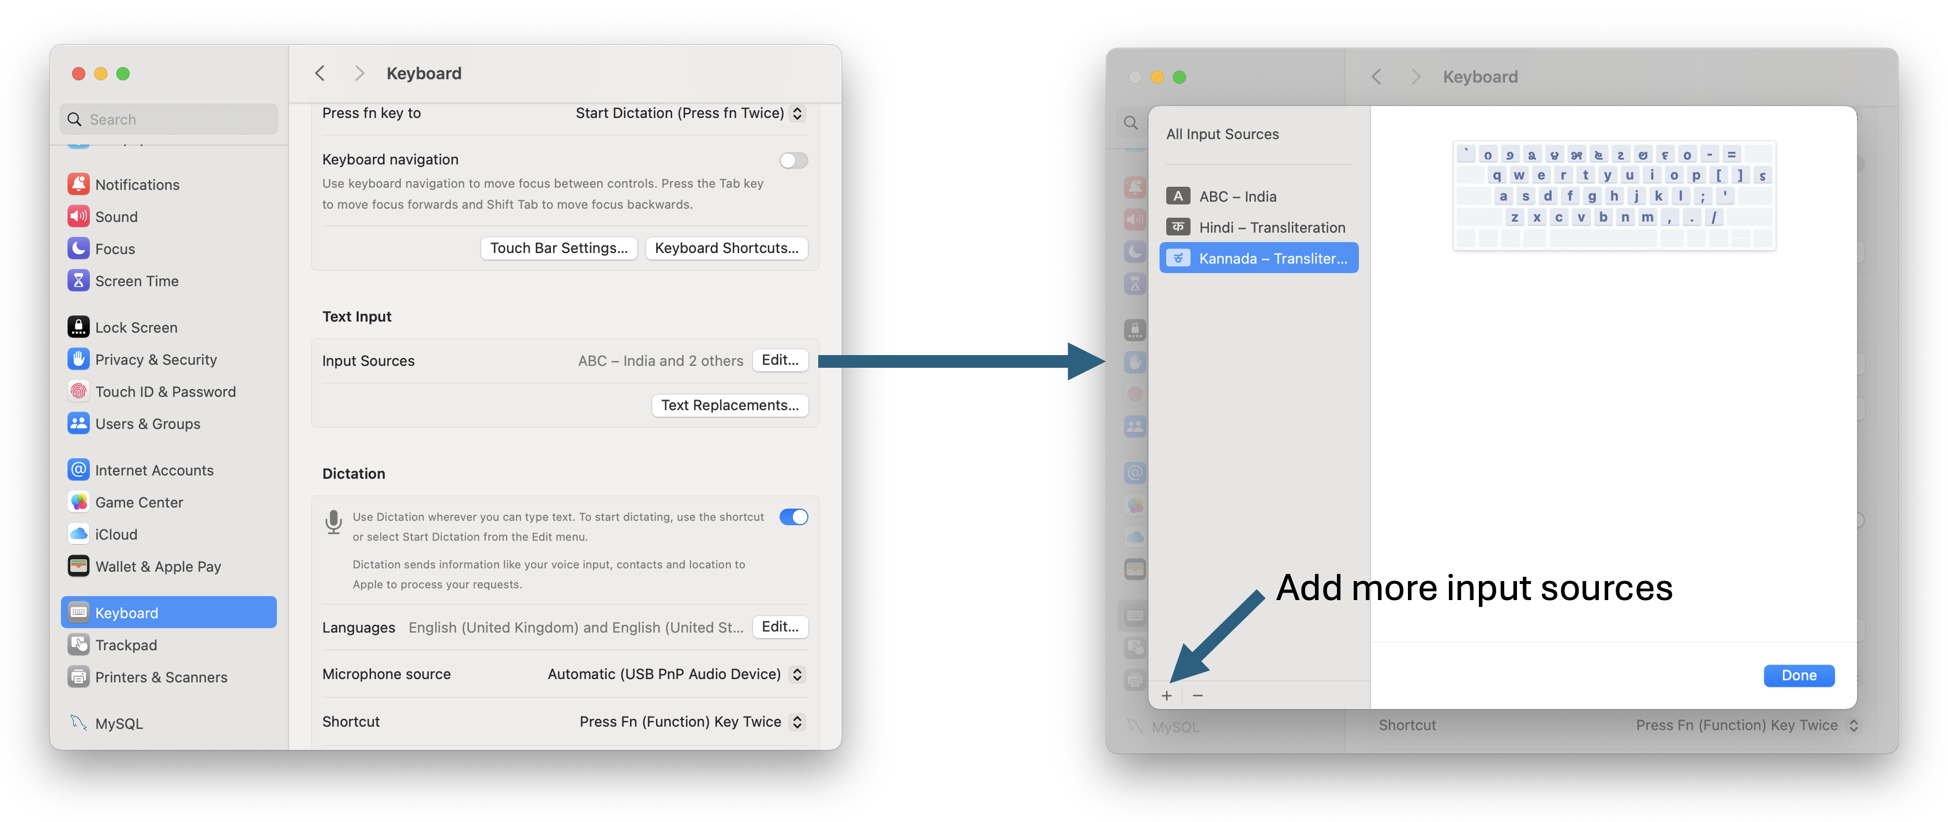This screenshot has width=1948, height=822.
Task: Click the dictation microphone icon
Action: click(334, 522)
